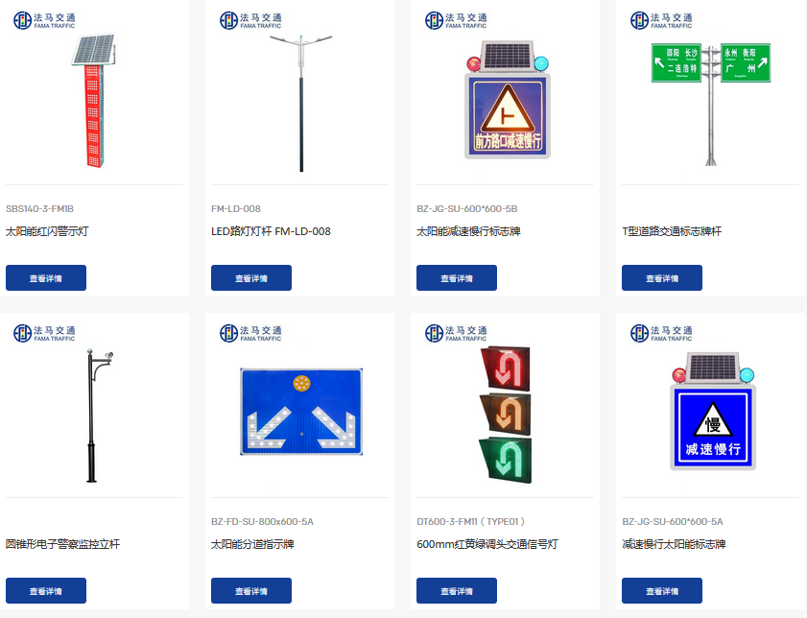Screen dimensions: 807x618
Task: Open the red-yellow-green U-turn signal image
Action: click(506, 415)
